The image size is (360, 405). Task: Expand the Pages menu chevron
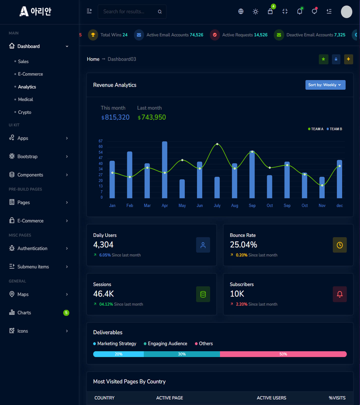67,202
